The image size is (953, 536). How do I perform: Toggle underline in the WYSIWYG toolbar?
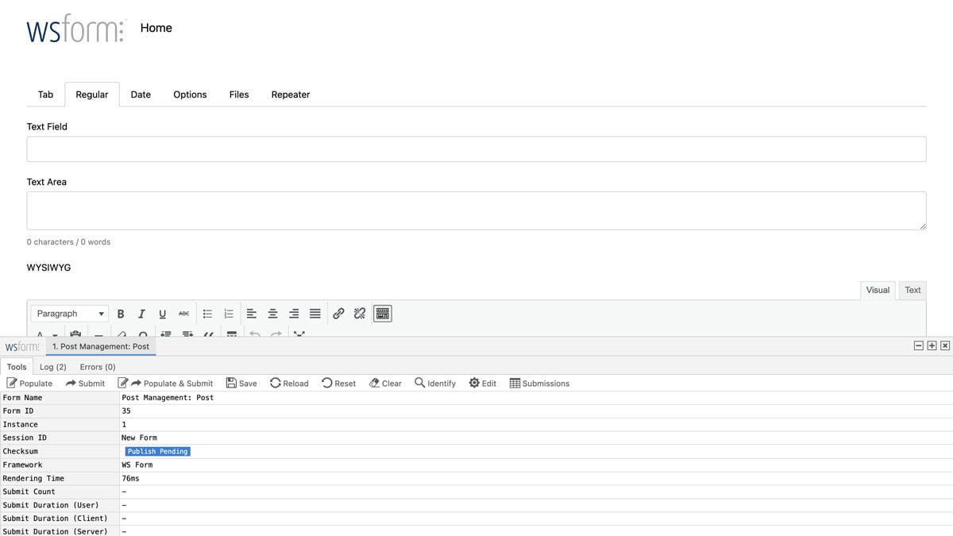[162, 313]
